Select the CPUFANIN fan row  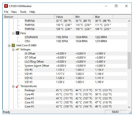click(x=75, y=37)
